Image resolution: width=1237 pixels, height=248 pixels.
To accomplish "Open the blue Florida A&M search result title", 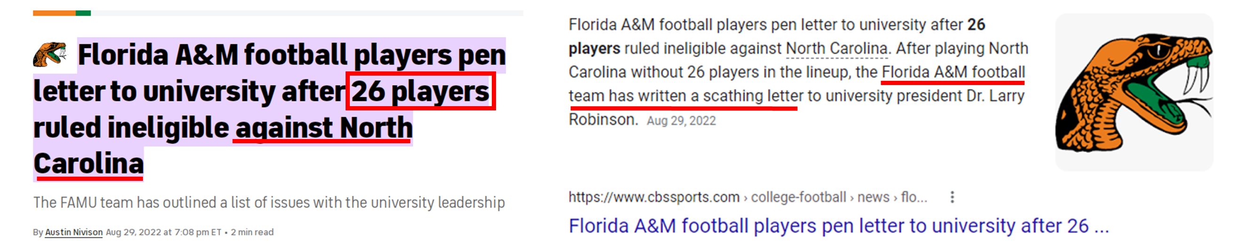I will tap(838, 226).
